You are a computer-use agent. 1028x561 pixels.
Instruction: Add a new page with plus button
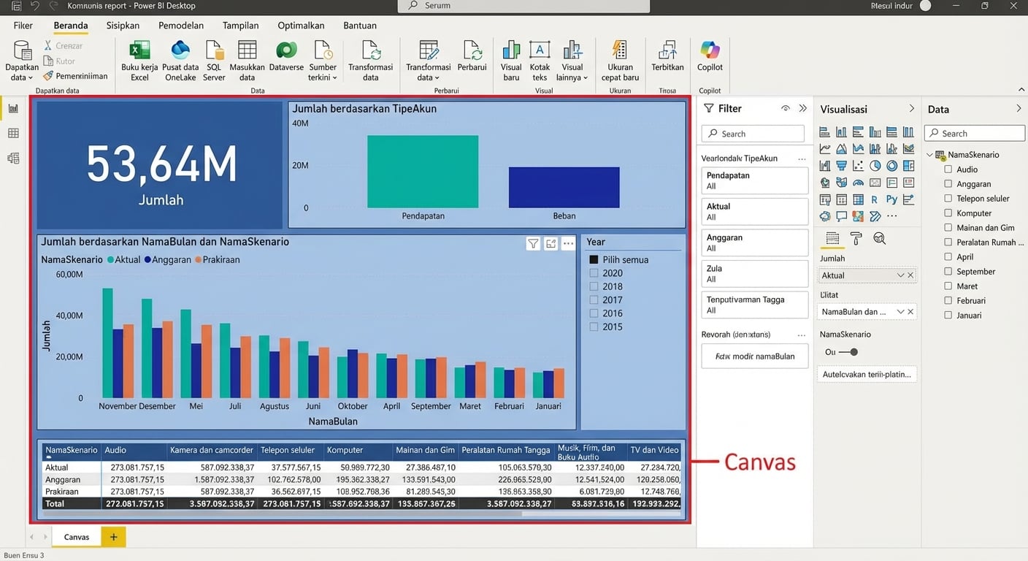pos(113,537)
